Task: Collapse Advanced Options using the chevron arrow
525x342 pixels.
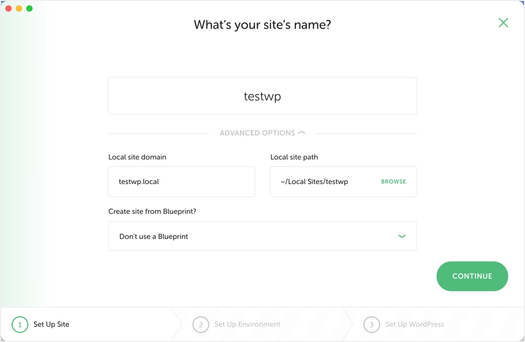Action: [302, 133]
